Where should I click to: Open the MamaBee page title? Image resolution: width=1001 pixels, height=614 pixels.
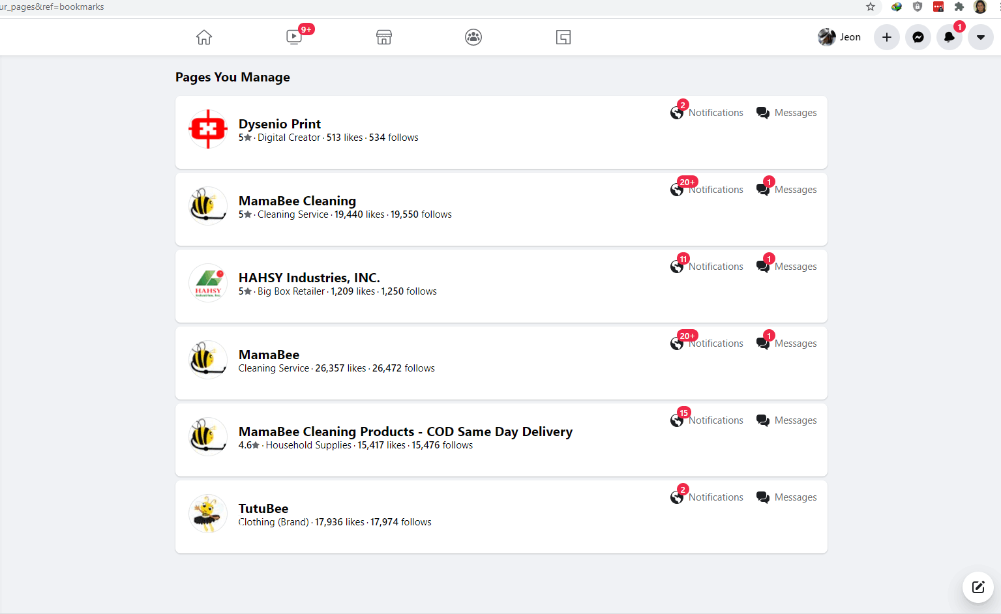[x=269, y=355]
